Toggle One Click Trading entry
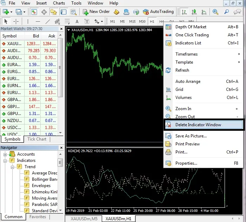The width and height of the screenshot is (246, 222). pyautogui.click(x=204, y=35)
